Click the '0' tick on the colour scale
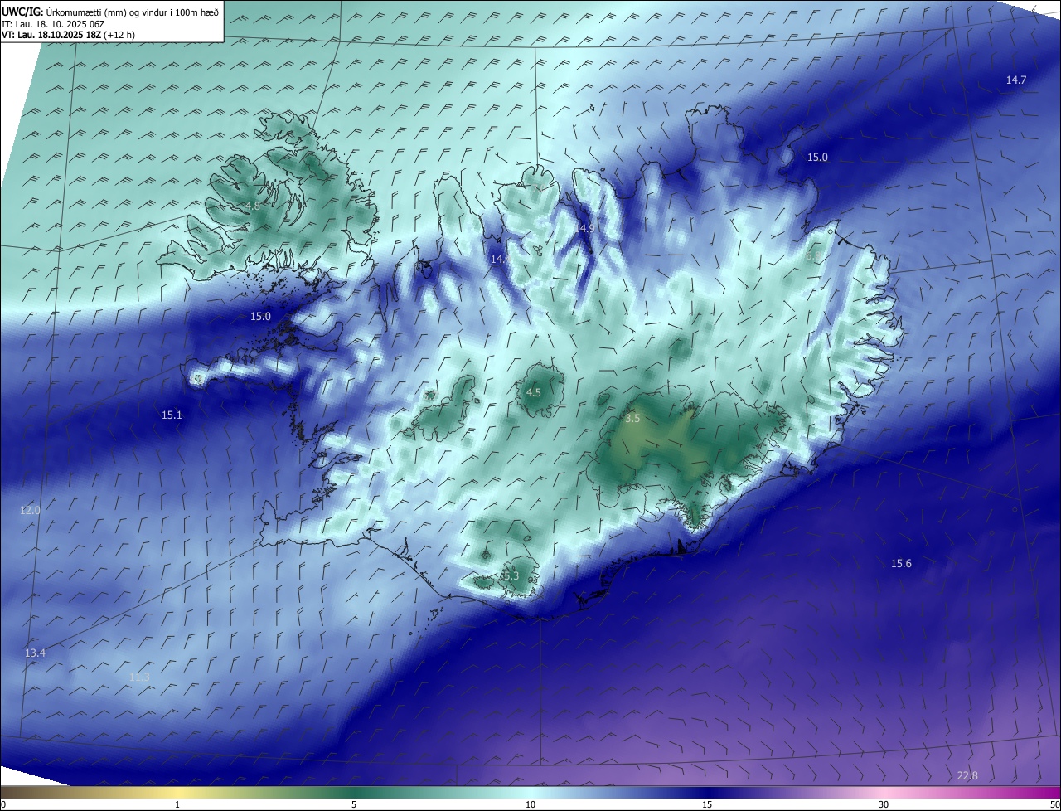The image size is (1061, 811). pos(3,804)
